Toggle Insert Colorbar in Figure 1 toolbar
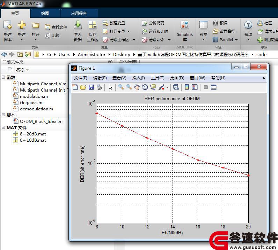This screenshot has height=250, width=278. [187, 87]
